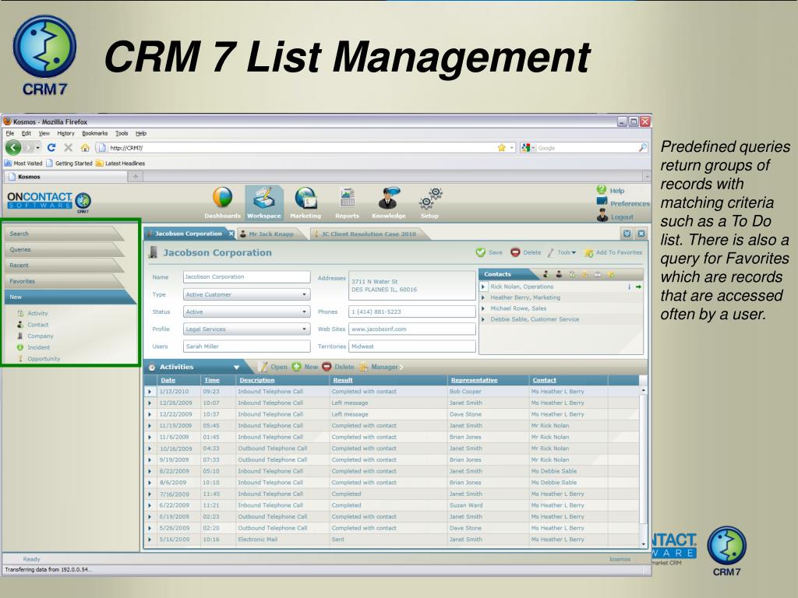This screenshot has width=798, height=598.
Task: Click close-all tabs X icon
Action: point(641,234)
